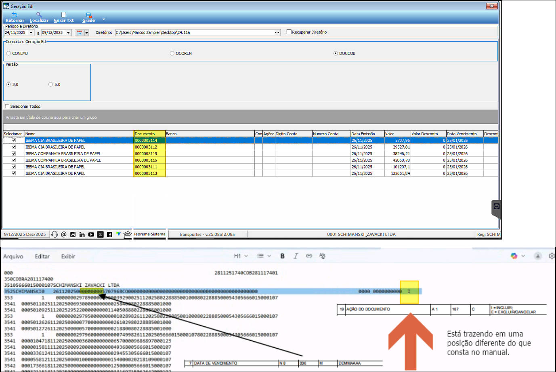Open the H1 heading dropdown in Notepad
Viewport: 556px width, 372px height.
(x=241, y=256)
